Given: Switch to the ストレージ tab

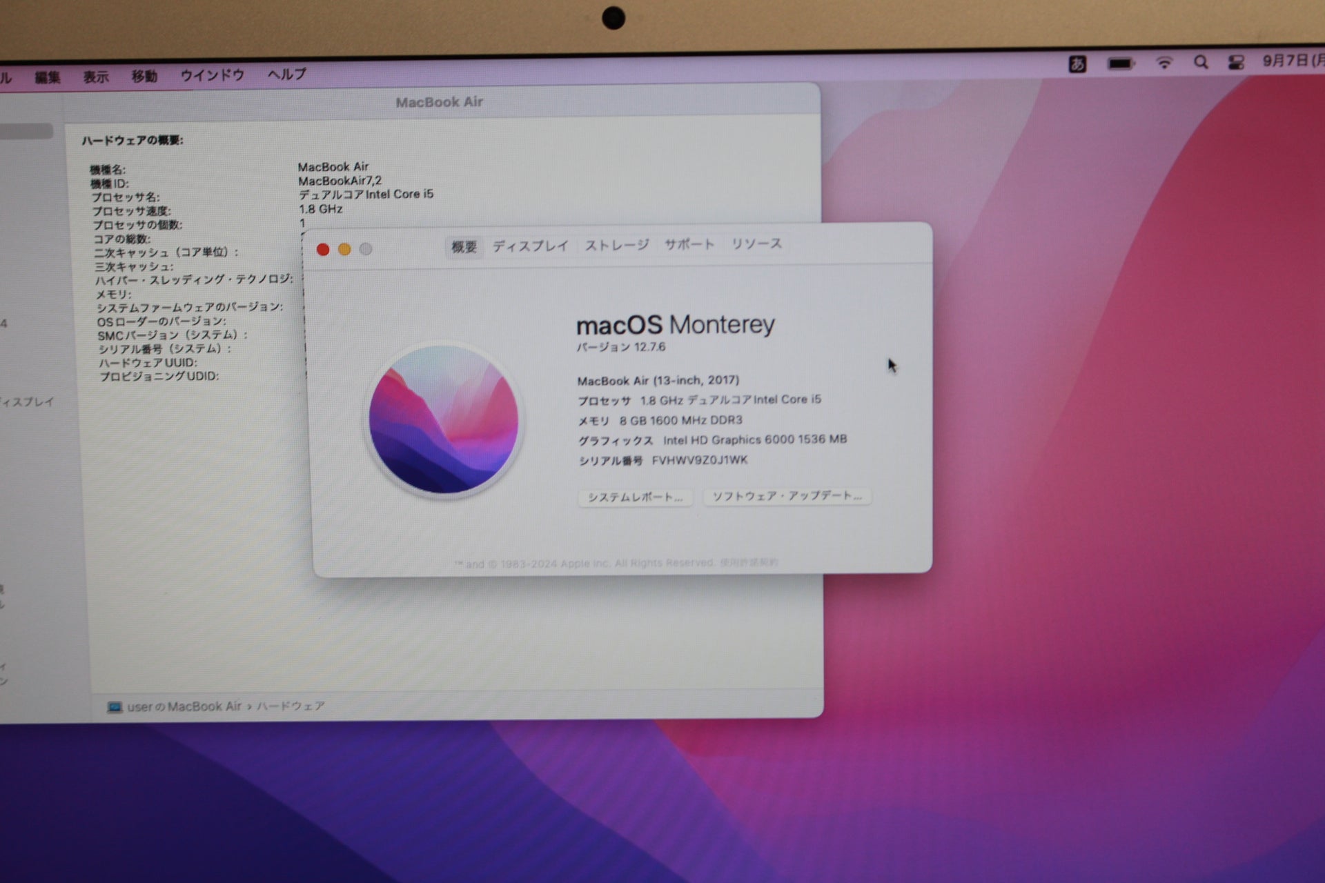Looking at the screenshot, I should [617, 245].
